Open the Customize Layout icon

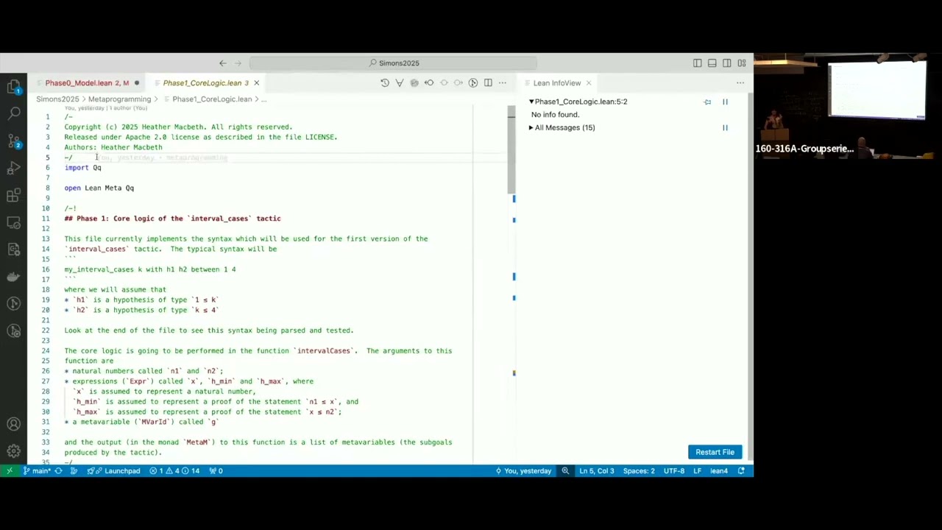741,63
